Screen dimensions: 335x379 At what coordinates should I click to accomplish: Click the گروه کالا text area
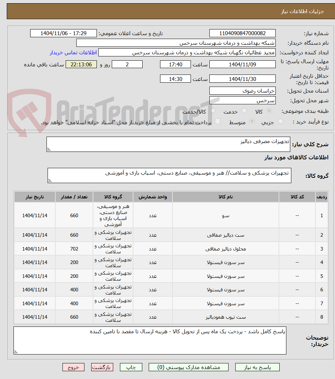point(169,176)
